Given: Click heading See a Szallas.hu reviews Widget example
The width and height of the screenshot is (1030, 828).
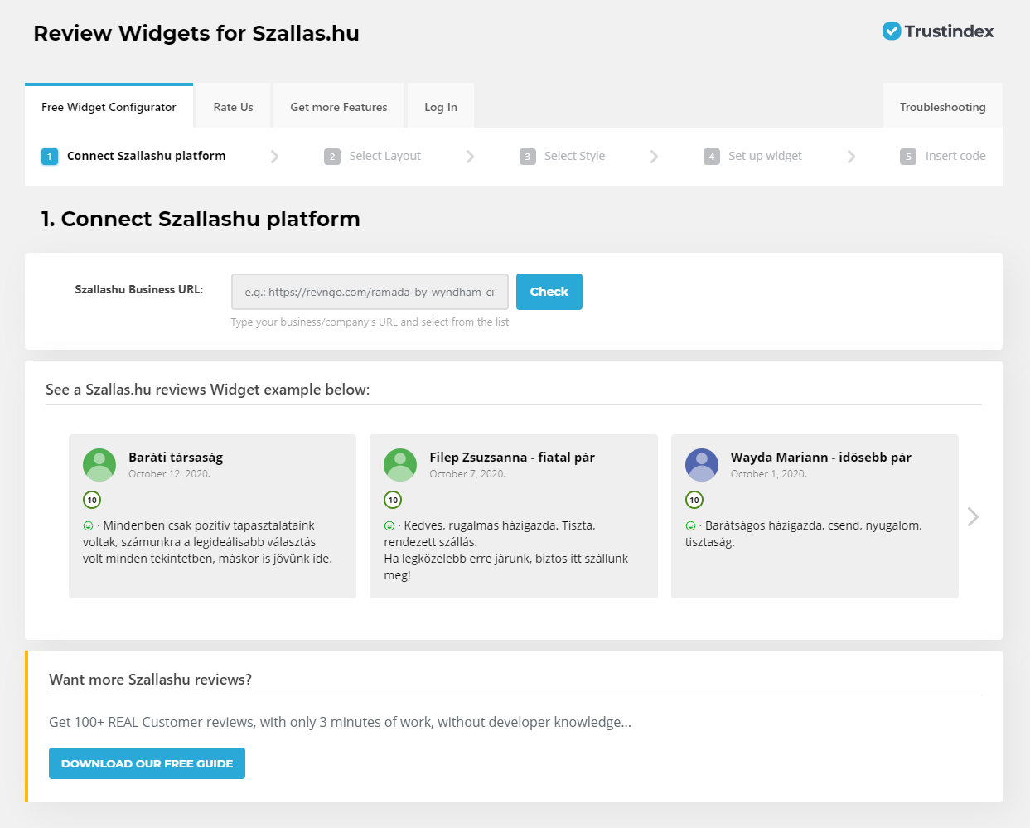Looking at the screenshot, I should [x=208, y=390].
